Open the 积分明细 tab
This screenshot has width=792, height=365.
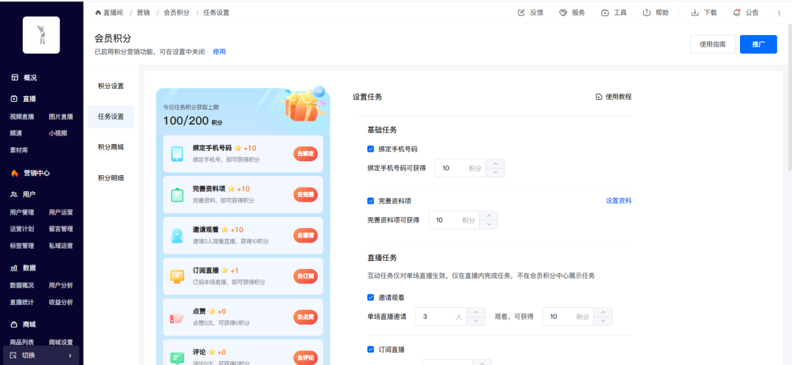pyautogui.click(x=111, y=178)
